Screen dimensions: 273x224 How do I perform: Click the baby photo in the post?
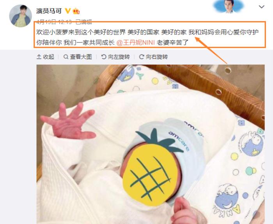[x=151, y=145]
